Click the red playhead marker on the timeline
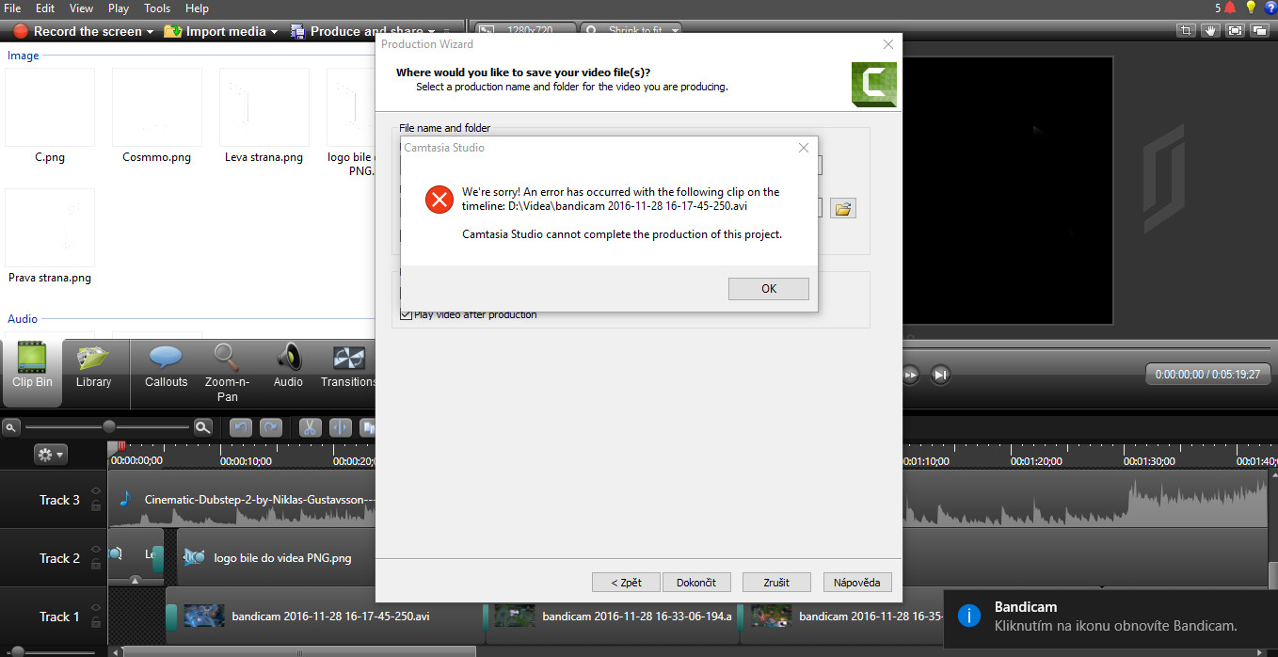The image size is (1278, 657). click(x=121, y=447)
